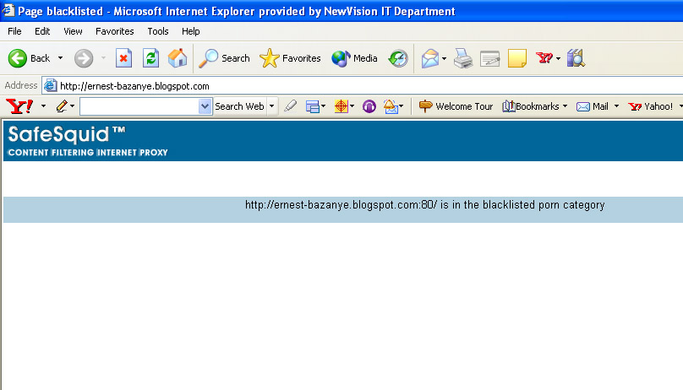Click the Yahoo toolbar pencil icon
683x390 pixels.
click(x=62, y=106)
